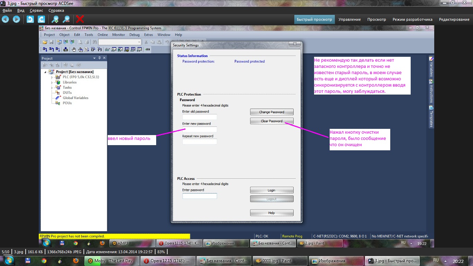Open the Вид menu
Viewport: 473px width, 266px height.
[21, 10]
